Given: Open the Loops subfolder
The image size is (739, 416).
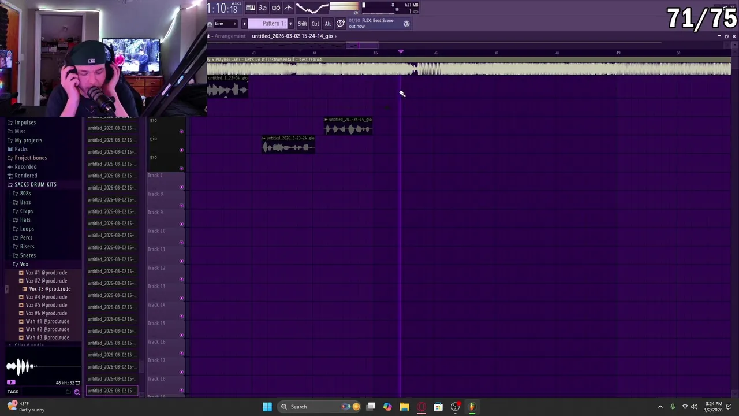Looking at the screenshot, I should (x=27, y=229).
